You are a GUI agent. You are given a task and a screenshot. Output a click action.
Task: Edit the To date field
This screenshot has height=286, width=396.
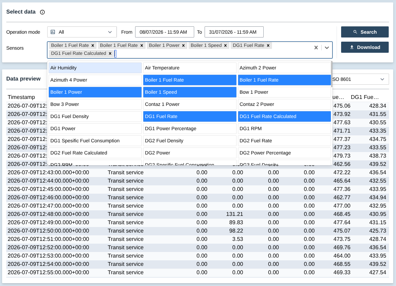pyautogui.click(x=234, y=32)
